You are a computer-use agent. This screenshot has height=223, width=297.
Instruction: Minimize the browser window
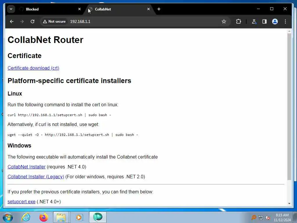coord(258,9)
